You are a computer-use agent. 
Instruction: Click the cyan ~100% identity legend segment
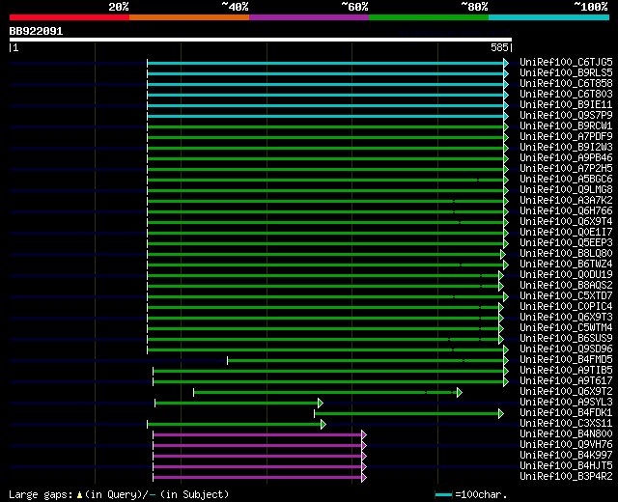tap(549, 17)
